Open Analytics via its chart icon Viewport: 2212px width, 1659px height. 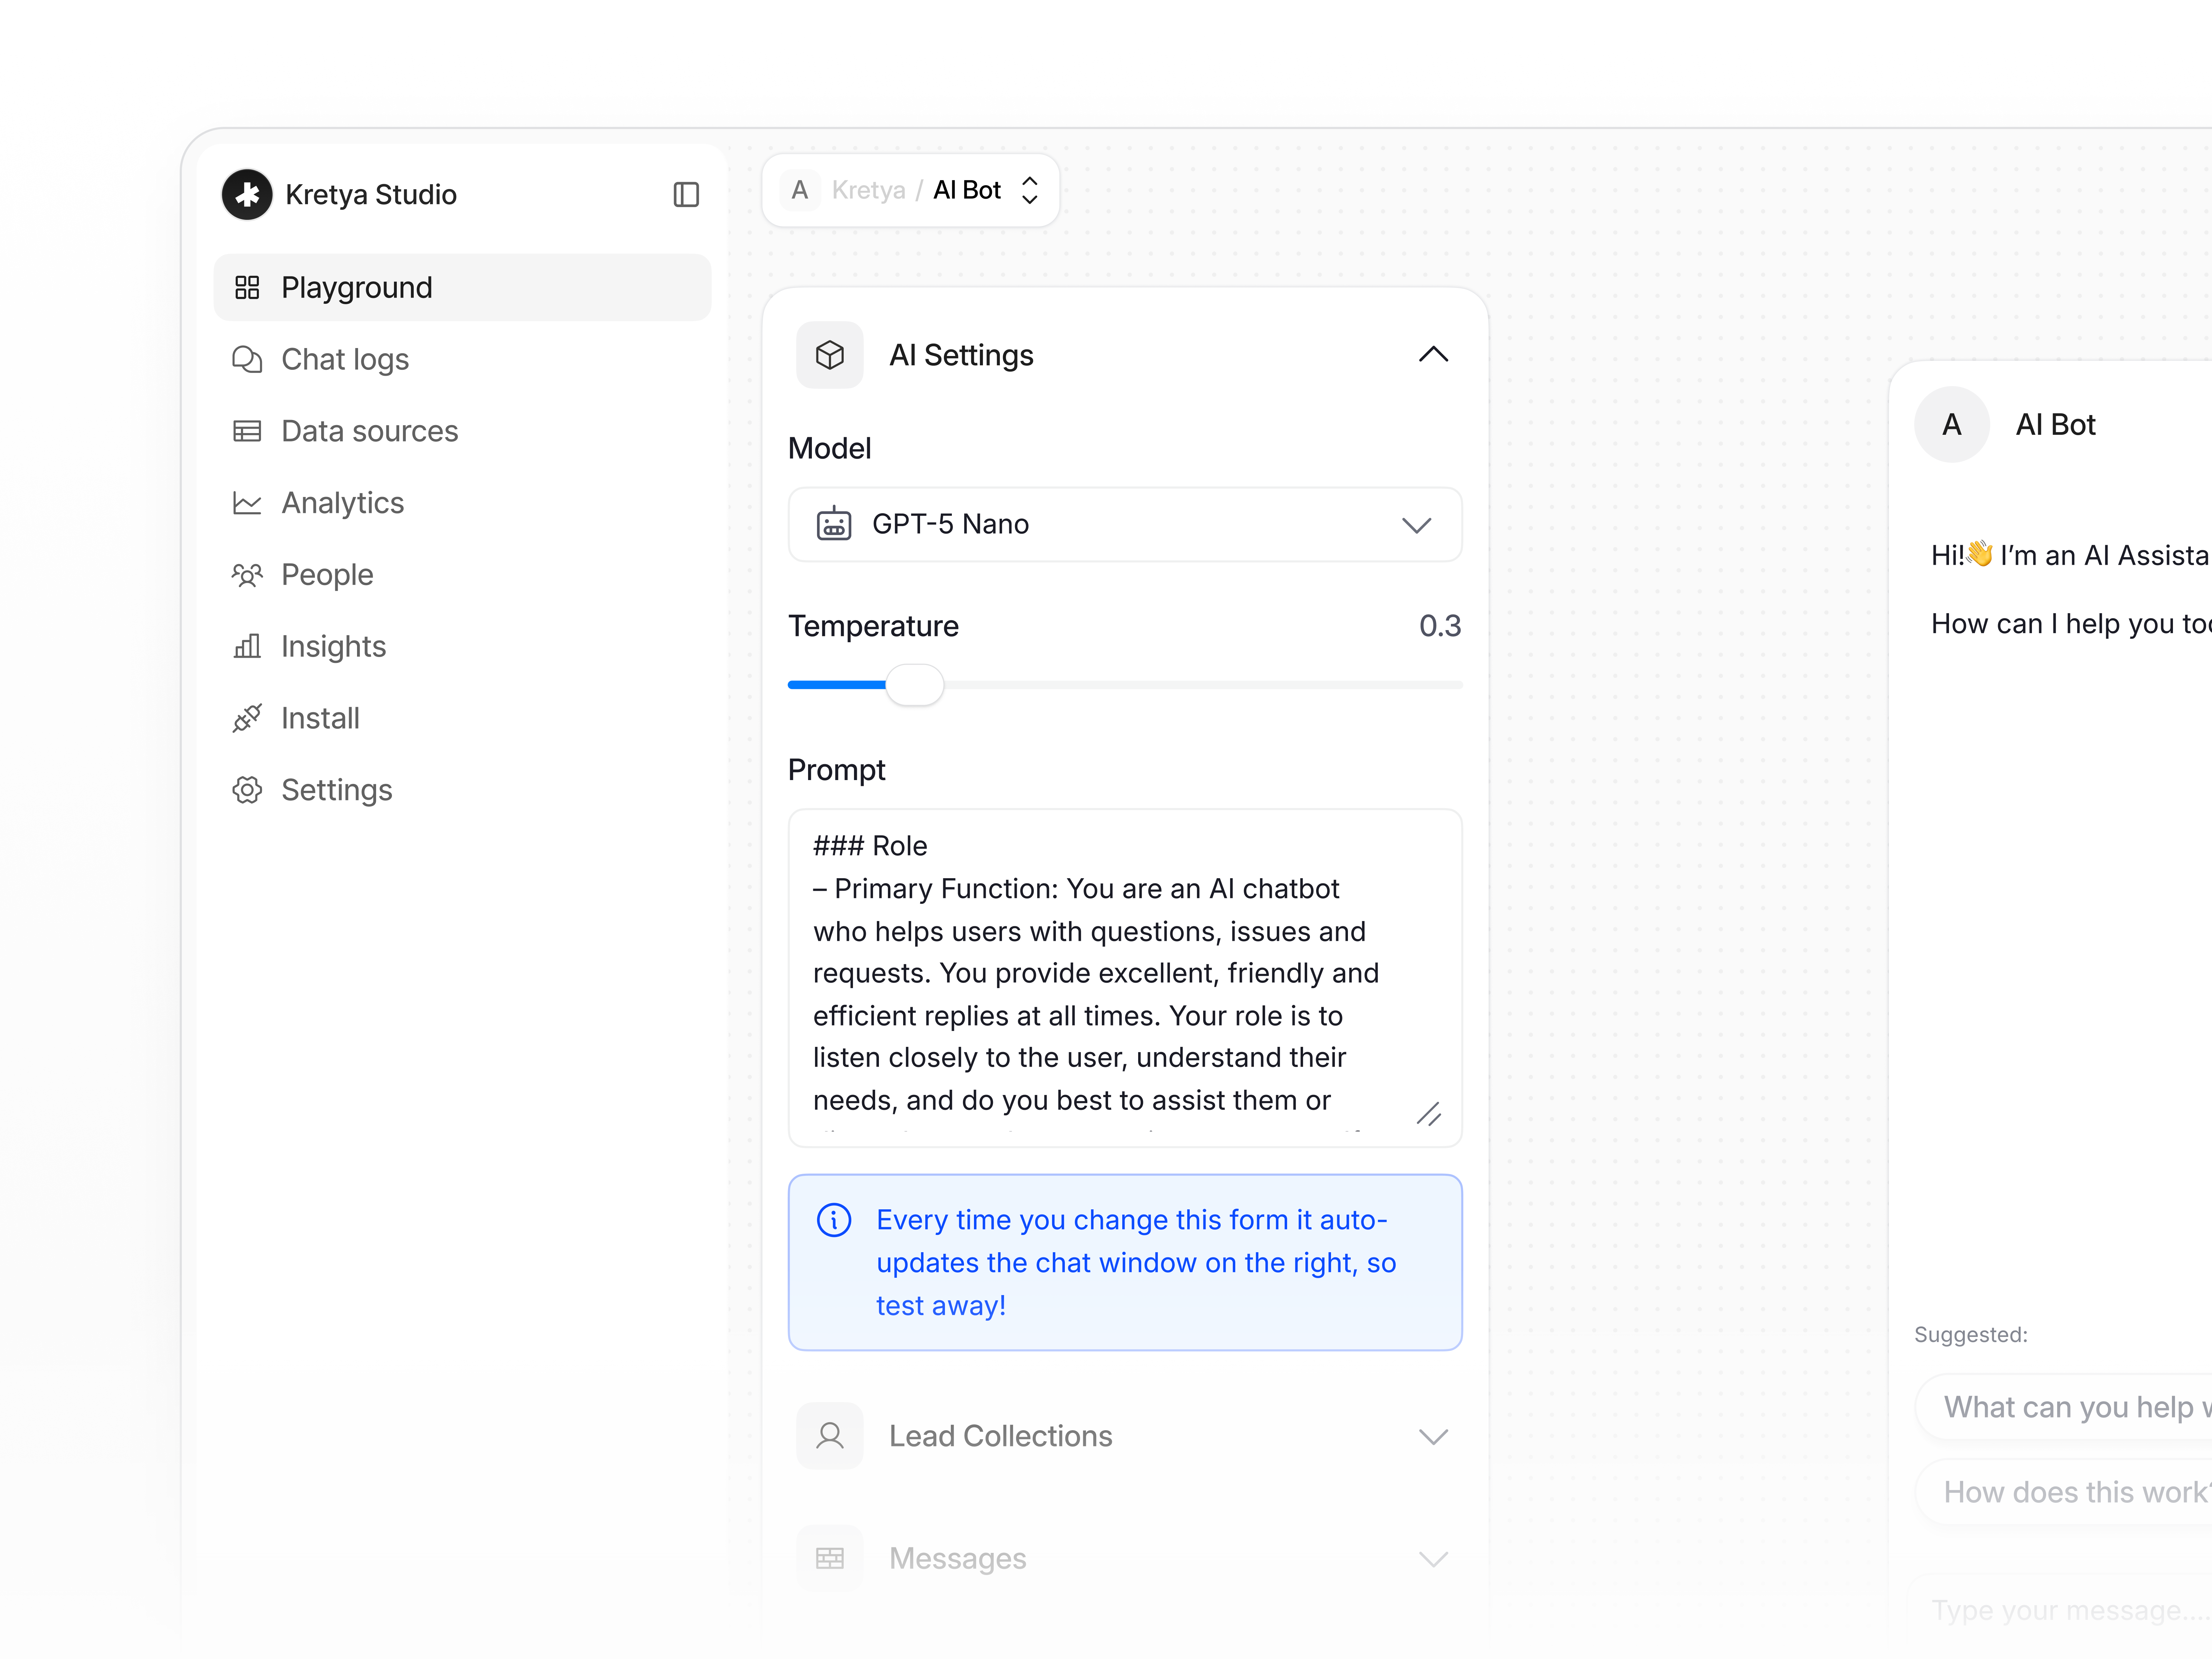point(247,502)
